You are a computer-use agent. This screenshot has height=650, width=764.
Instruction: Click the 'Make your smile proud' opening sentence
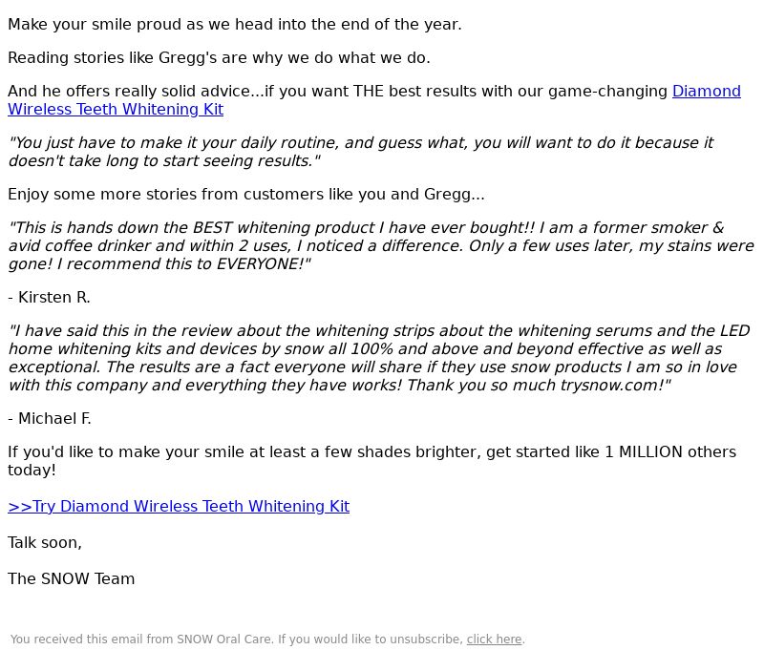coord(234,25)
